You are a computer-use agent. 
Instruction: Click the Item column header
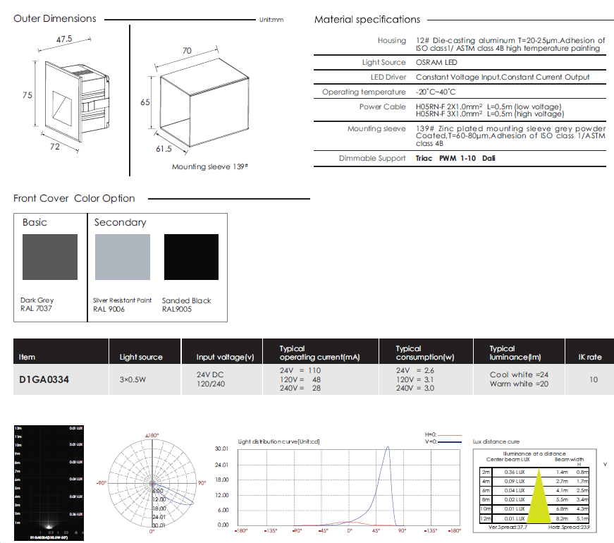coord(27,357)
